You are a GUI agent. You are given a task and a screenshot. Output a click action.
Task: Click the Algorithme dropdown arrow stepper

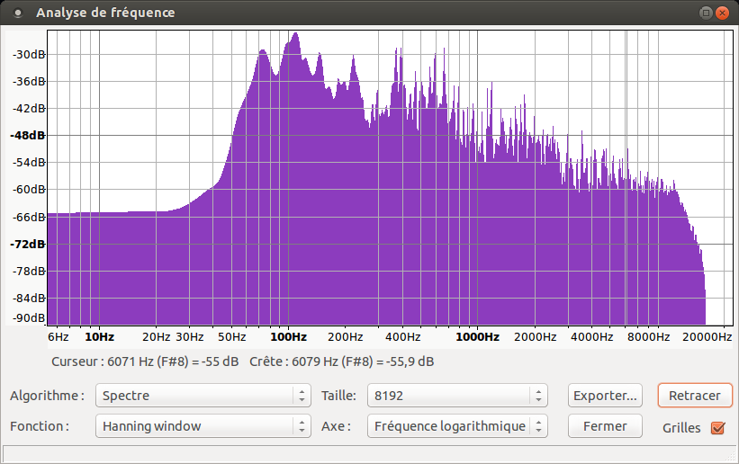(x=302, y=396)
